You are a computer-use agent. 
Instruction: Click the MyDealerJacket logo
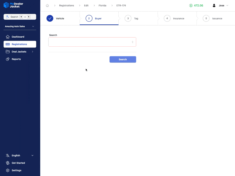tap(13, 5)
